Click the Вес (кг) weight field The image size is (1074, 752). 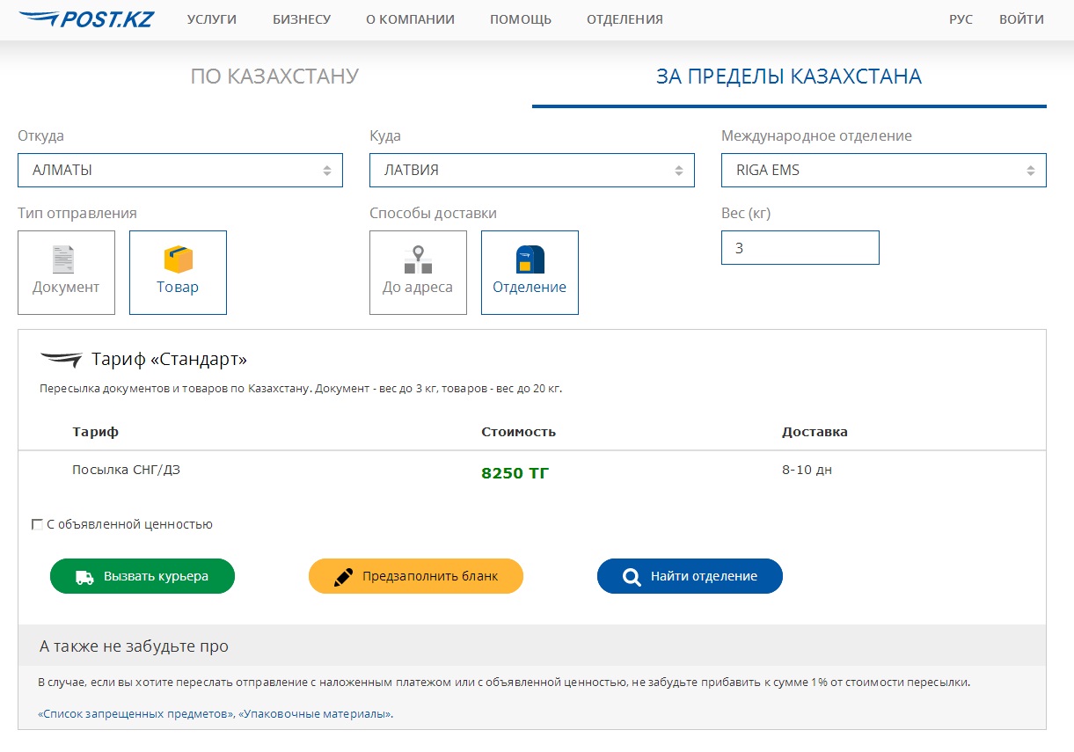800,248
